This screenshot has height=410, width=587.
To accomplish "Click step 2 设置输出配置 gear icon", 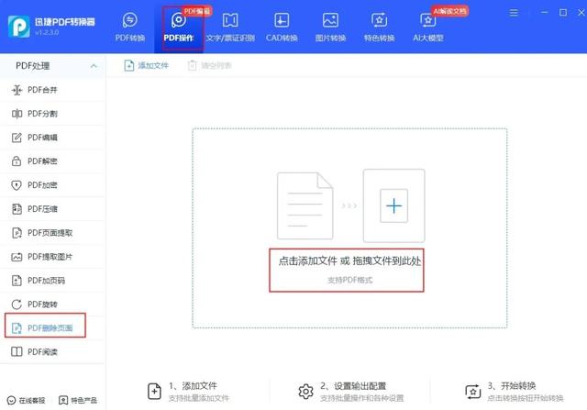I will 305,392.
